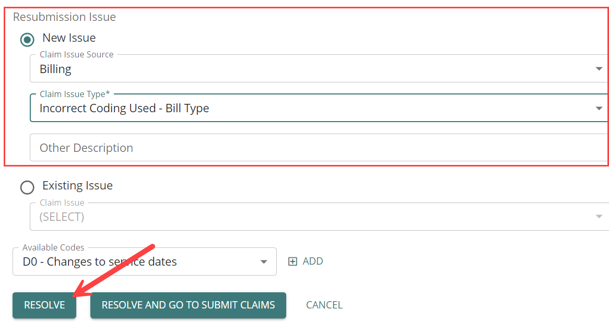Click the Incorrect Coding Used - Bill Type value
The height and width of the screenshot is (333, 609).
point(124,108)
